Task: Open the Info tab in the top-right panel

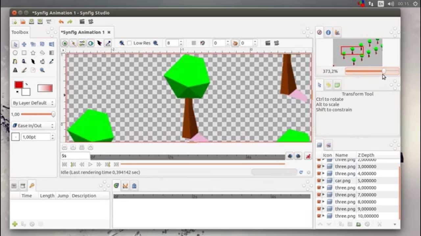Action: coord(328,32)
